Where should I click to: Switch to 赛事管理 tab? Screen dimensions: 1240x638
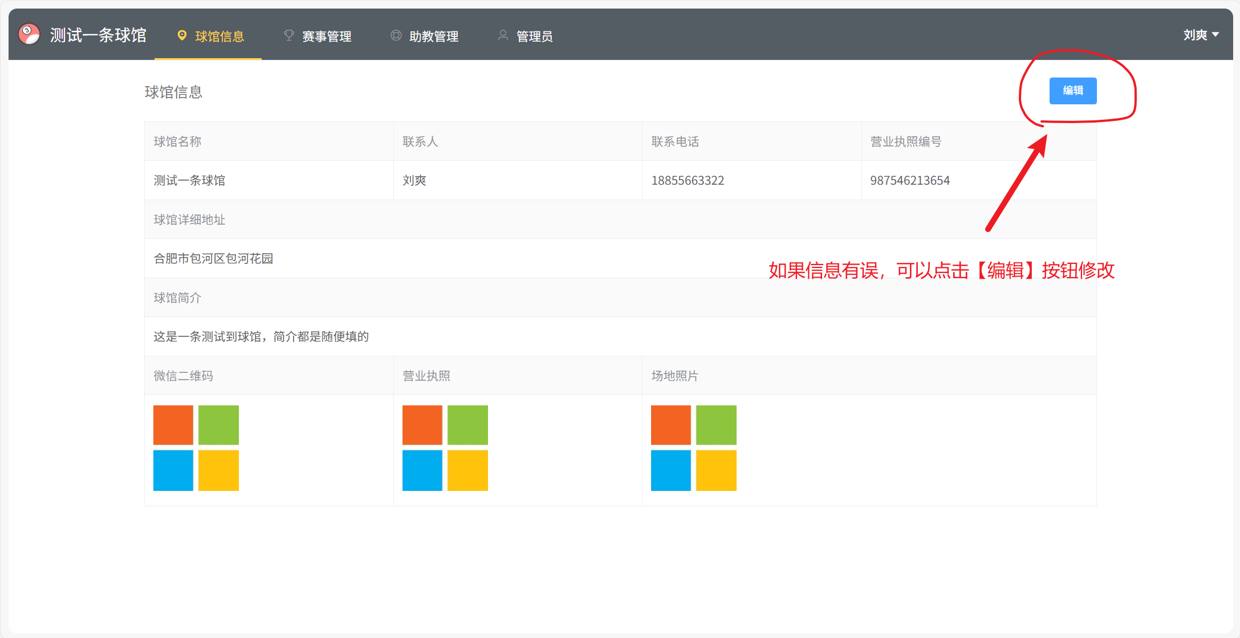(x=327, y=36)
